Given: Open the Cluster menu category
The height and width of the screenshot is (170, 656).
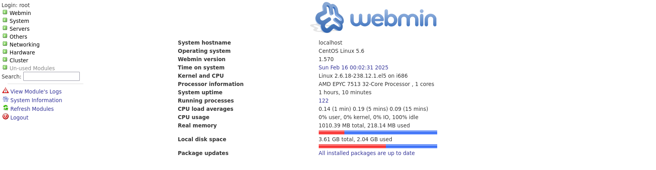Looking at the screenshot, I should point(19,60).
